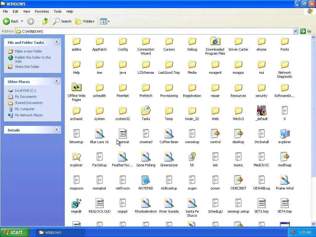Image resolution: width=316 pixels, height=237 pixels.
Task: Open the View menu
Action: [27, 11]
